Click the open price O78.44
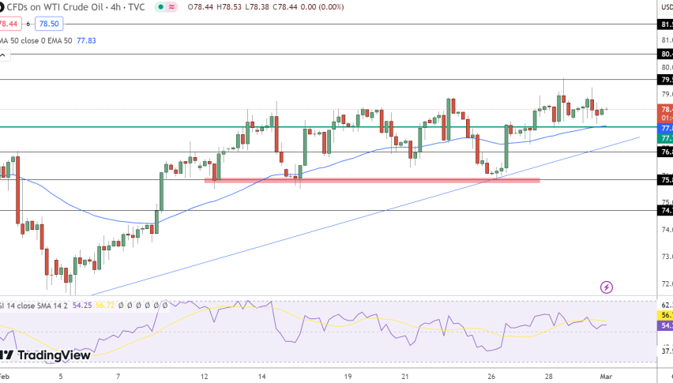The height and width of the screenshot is (383, 673). tap(201, 7)
